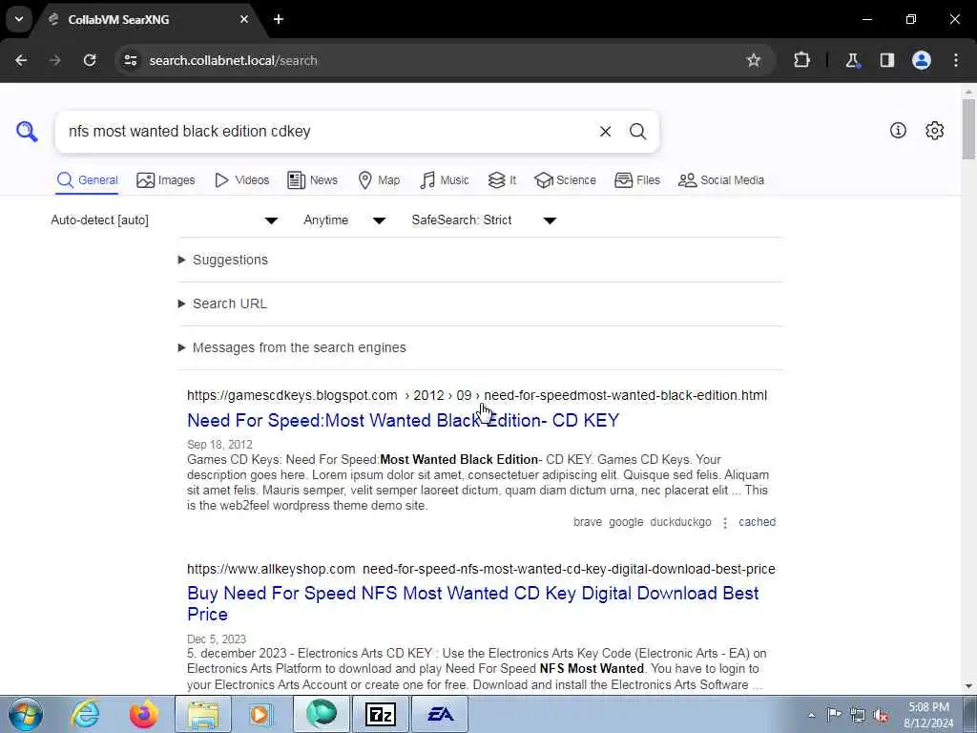Open the Auto-detect language dropdown
The image size is (977, 733).
164,220
